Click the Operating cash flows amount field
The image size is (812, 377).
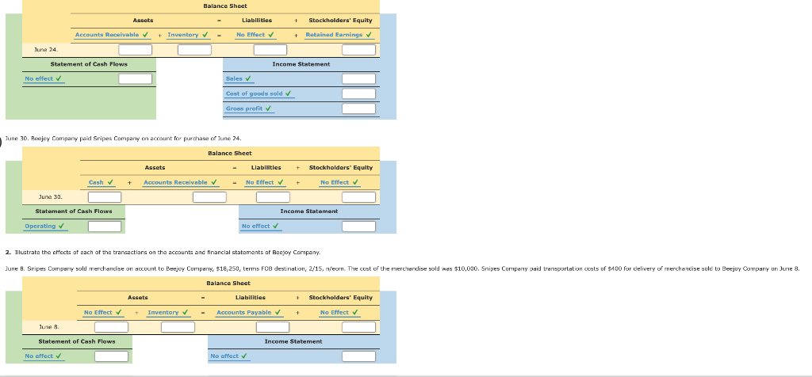coord(105,226)
